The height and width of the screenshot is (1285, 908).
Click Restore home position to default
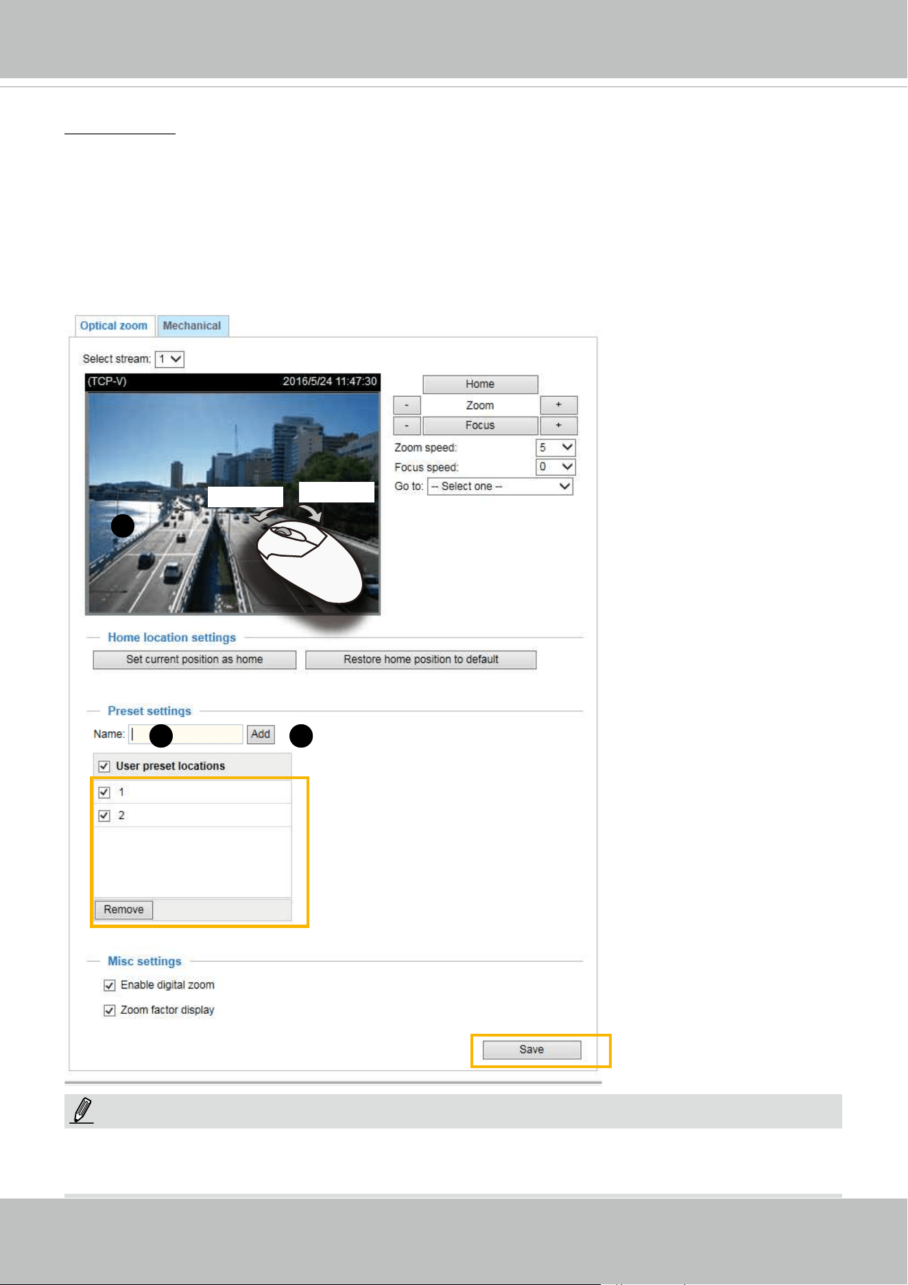point(421,660)
